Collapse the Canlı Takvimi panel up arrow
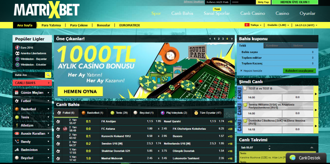The height and width of the screenshot is (164, 330). (312, 147)
